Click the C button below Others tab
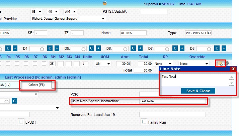The height and width of the screenshot is (136, 239). coord(14,101)
